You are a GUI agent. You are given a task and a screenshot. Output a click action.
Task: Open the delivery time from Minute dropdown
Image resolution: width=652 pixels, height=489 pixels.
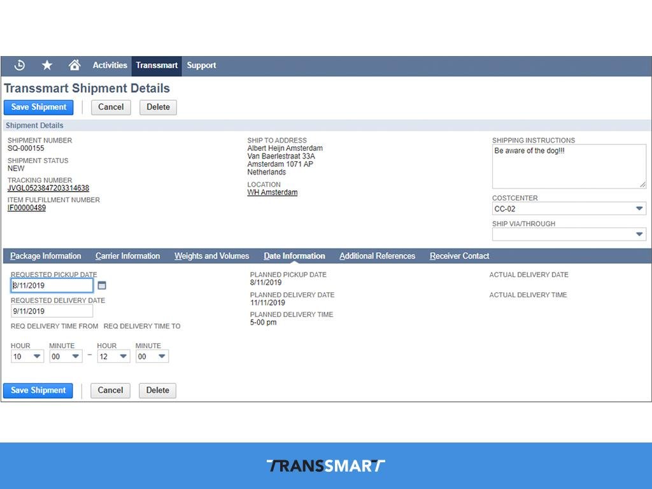66,357
